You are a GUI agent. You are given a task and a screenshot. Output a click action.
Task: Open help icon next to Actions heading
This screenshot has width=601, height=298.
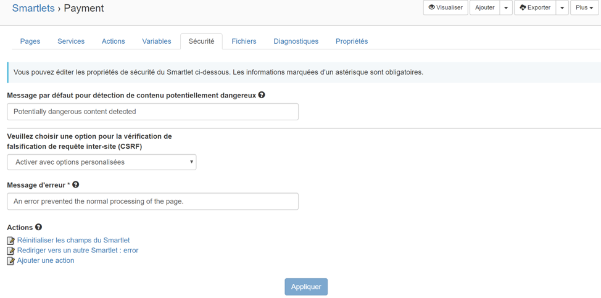coord(38,227)
